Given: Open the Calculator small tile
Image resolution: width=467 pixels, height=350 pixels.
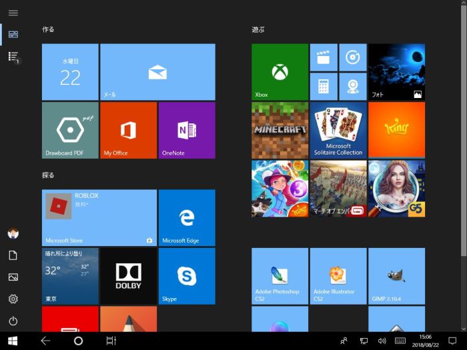Looking at the screenshot, I should pos(324,87).
